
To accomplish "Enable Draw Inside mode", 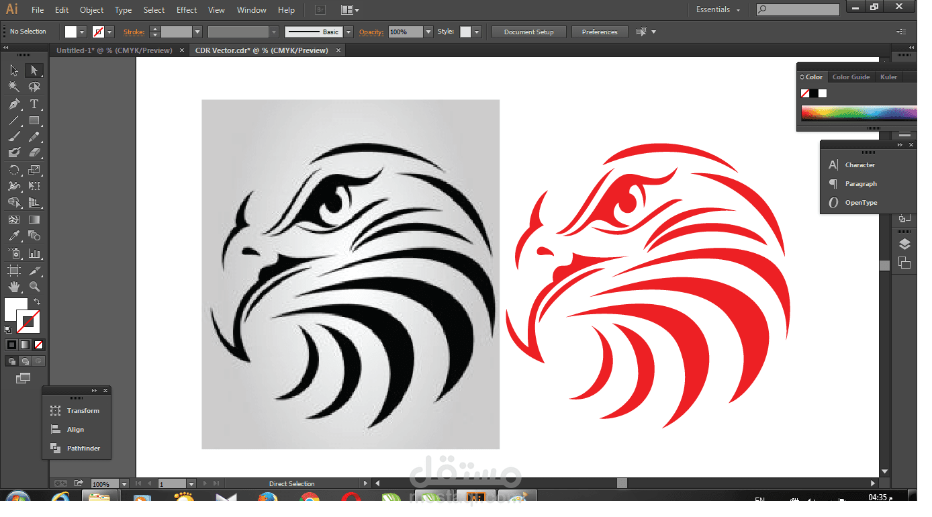I will pyautogui.click(x=38, y=361).
